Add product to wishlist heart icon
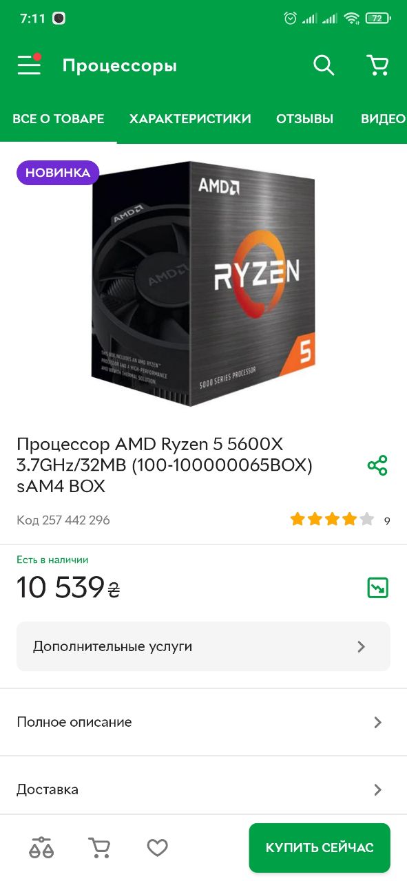The width and height of the screenshot is (407, 881). [x=158, y=848]
